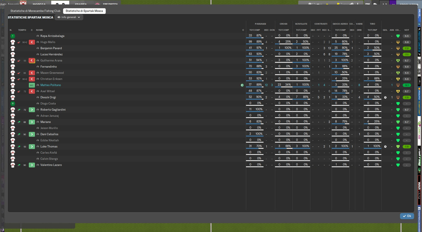Click Diogo Costa's green goalkeeper shirt icon
The height and width of the screenshot is (232, 422).
click(13, 104)
